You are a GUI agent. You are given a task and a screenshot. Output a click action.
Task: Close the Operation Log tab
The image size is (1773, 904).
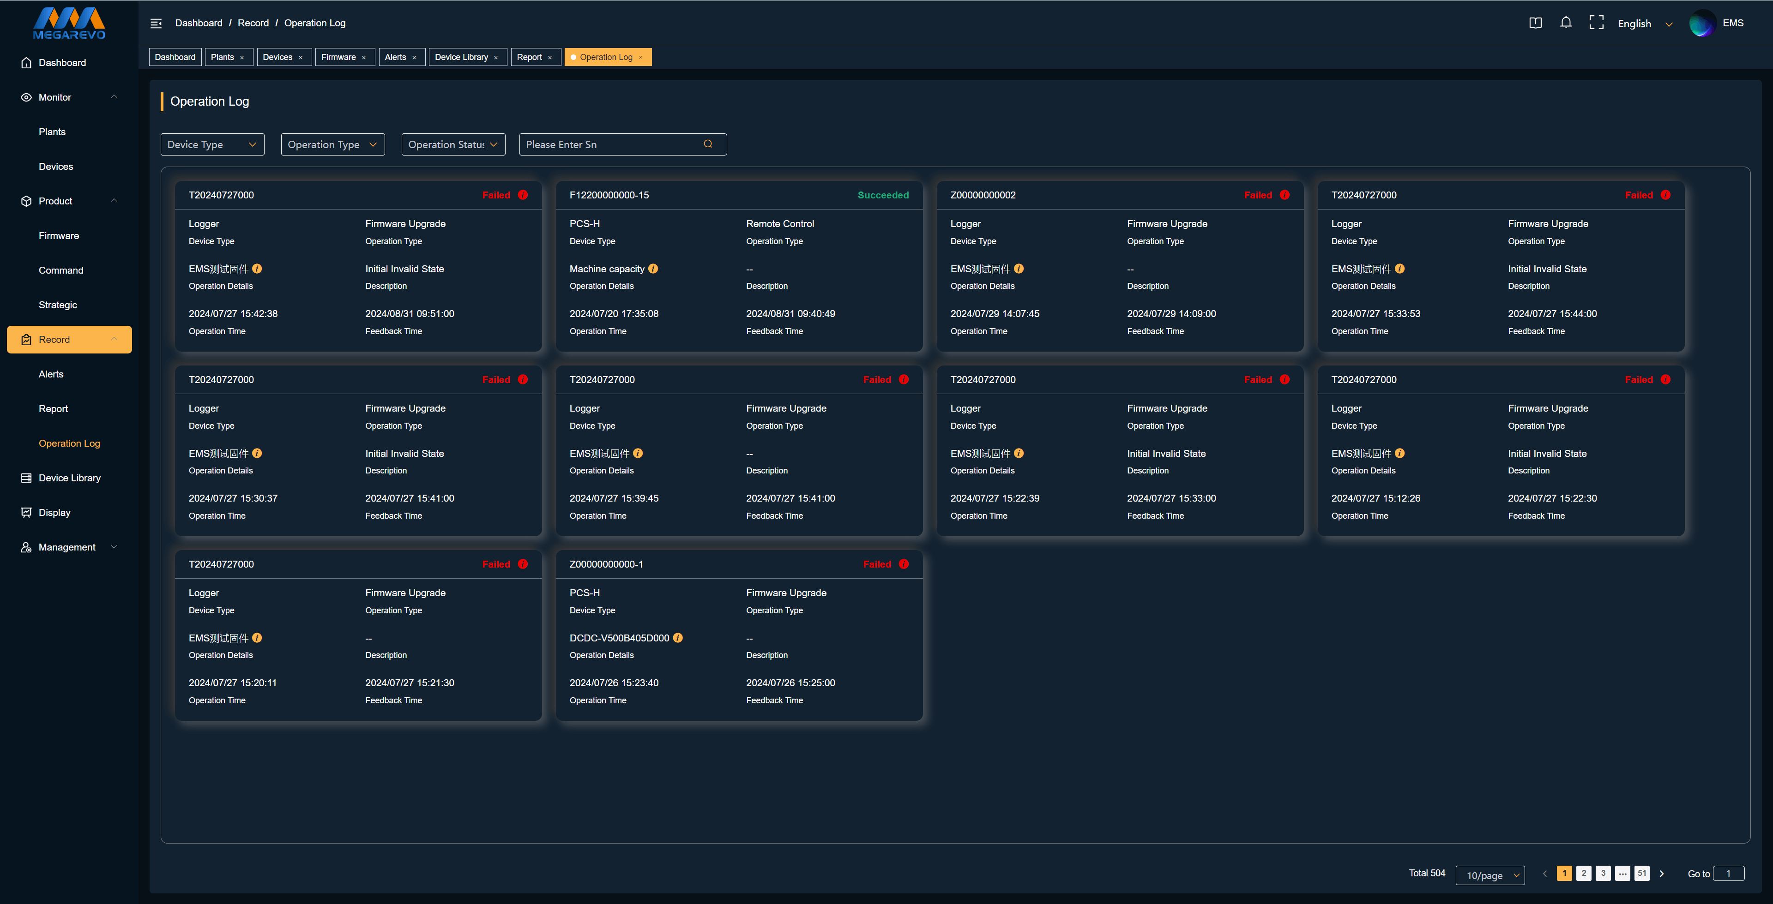640,58
